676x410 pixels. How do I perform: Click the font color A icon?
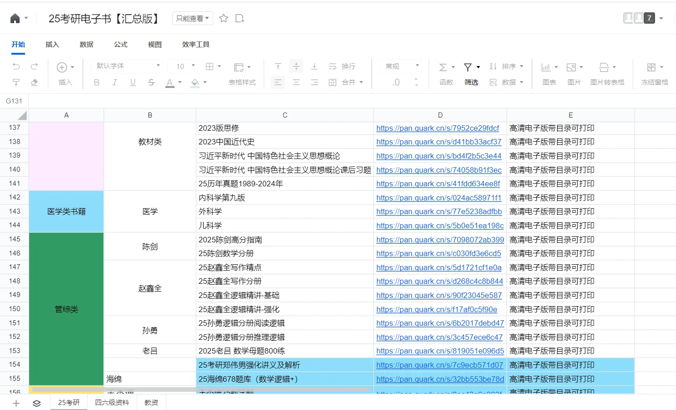tap(170, 83)
